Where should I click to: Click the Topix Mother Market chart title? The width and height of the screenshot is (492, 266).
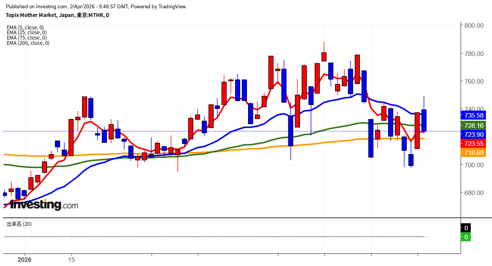pyautogui.click(x=57, y=15)
